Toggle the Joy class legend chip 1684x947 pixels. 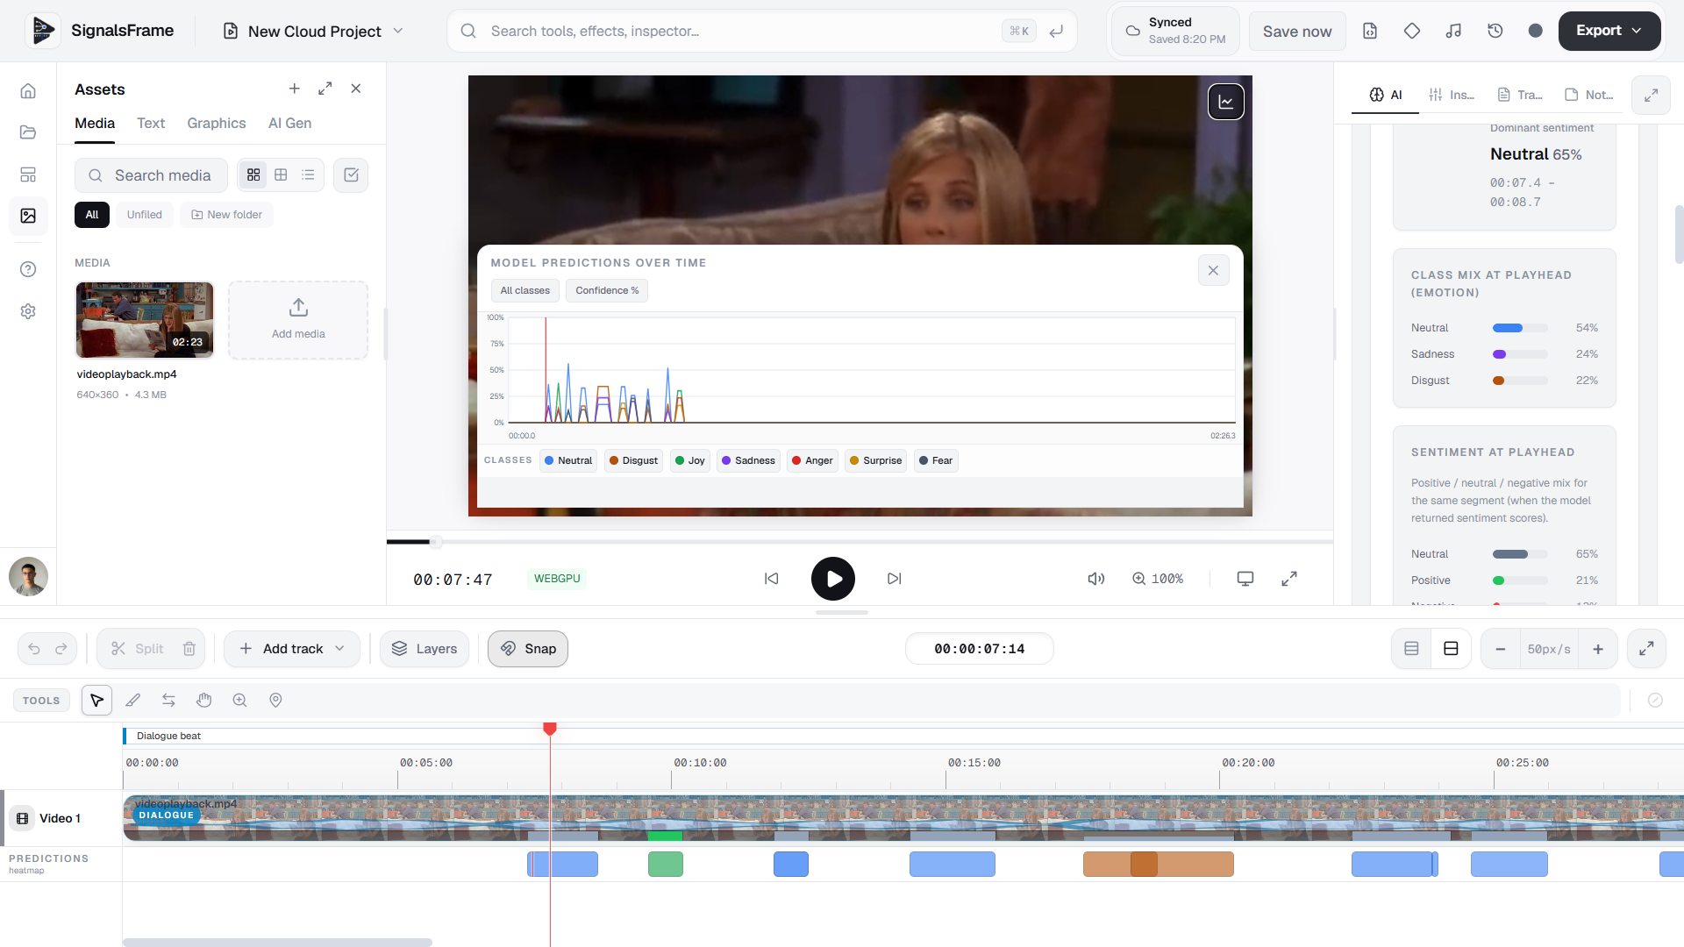(x=690, y=460)
